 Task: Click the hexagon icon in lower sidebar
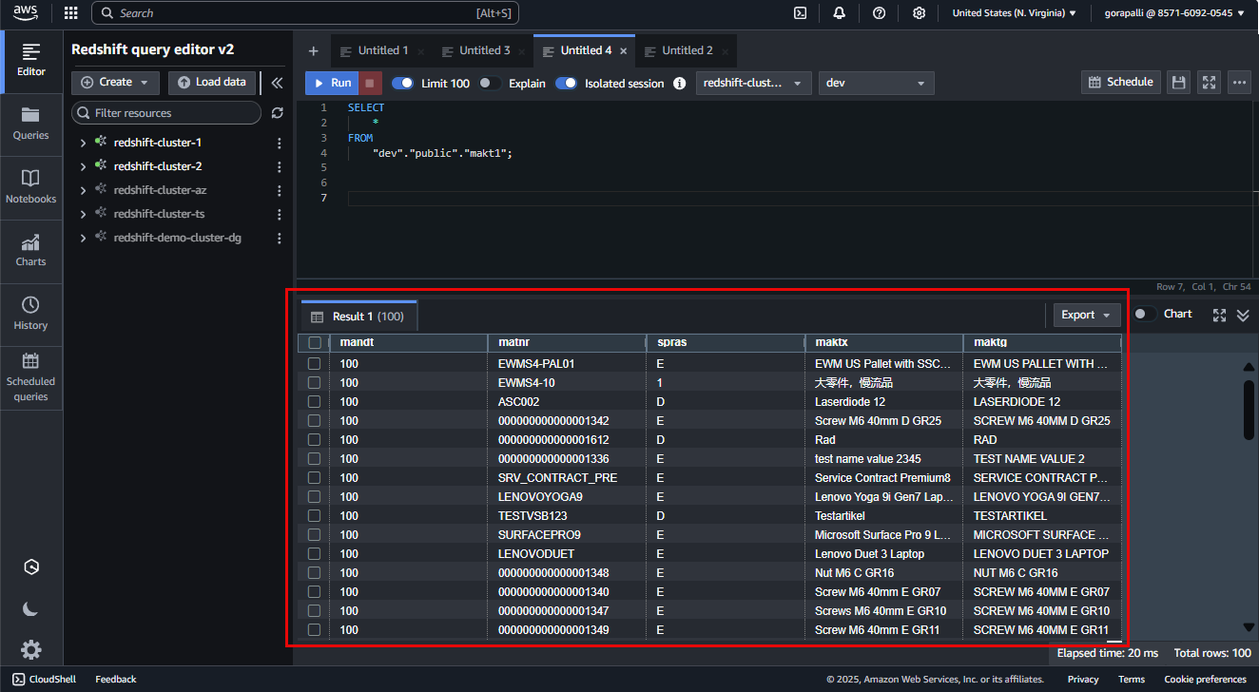coord(31,567)
